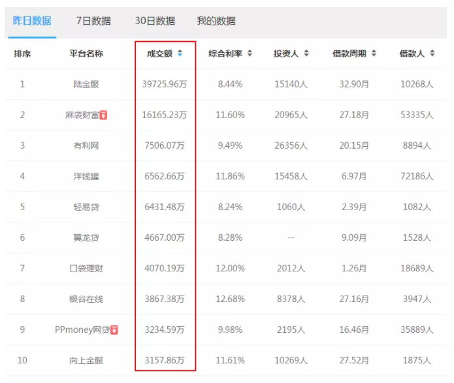Click the red badge icon beside 麻袋财富
Screen dimensions: 454x383
click(x=103, y=115)
